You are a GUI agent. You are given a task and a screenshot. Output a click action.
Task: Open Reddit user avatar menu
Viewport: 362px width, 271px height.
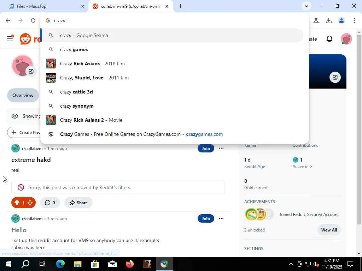pos(346,39)
